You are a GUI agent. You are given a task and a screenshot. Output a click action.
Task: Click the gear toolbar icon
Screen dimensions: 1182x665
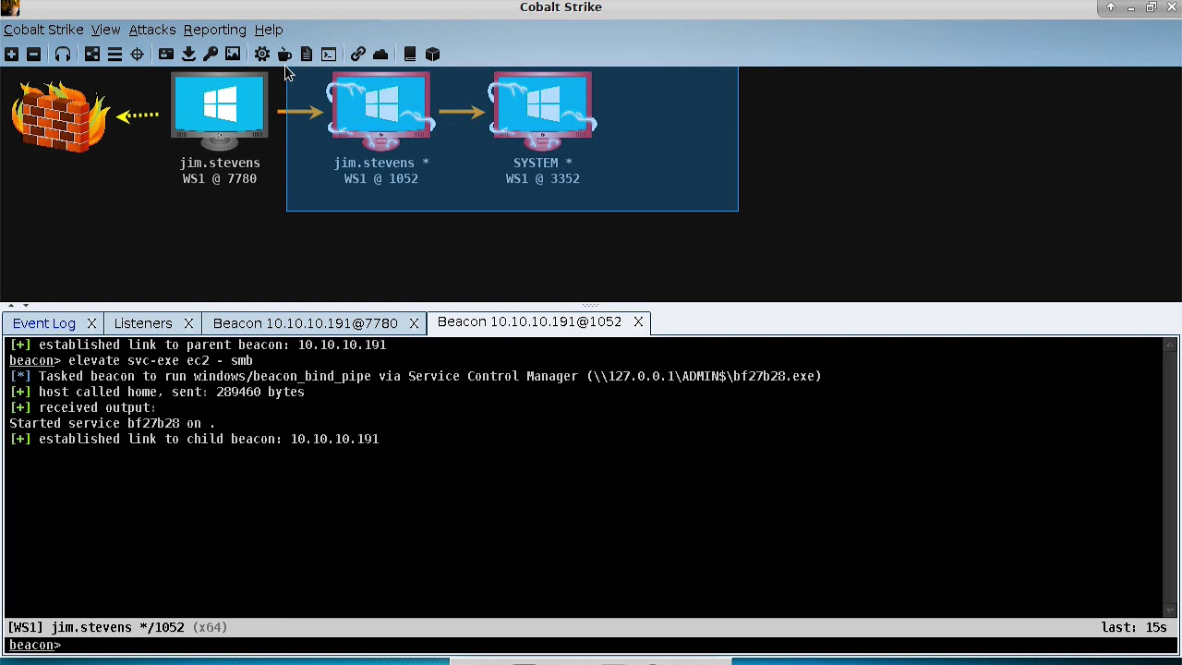262,54
